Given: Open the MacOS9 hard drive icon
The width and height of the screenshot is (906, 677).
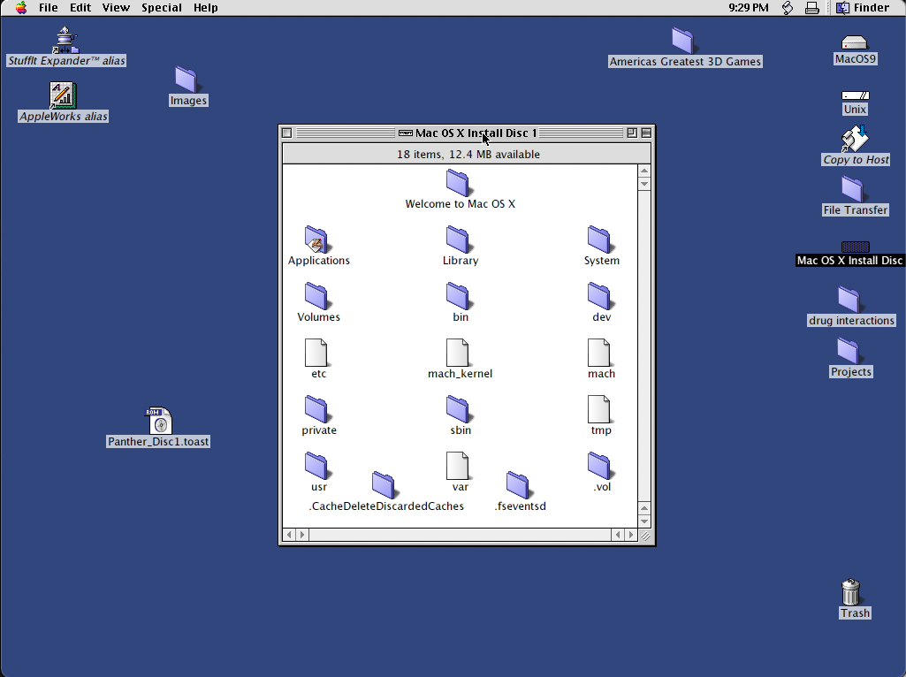Looking at the screenshot, I should click(x=854, y=41).
